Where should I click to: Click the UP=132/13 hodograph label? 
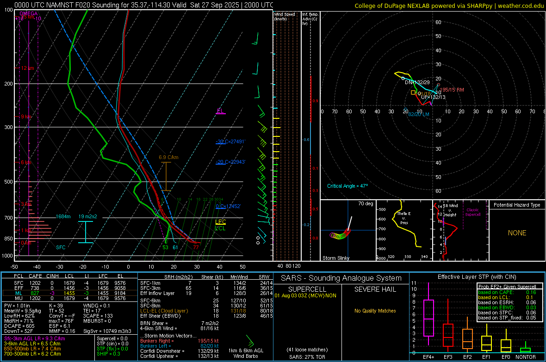433,97
